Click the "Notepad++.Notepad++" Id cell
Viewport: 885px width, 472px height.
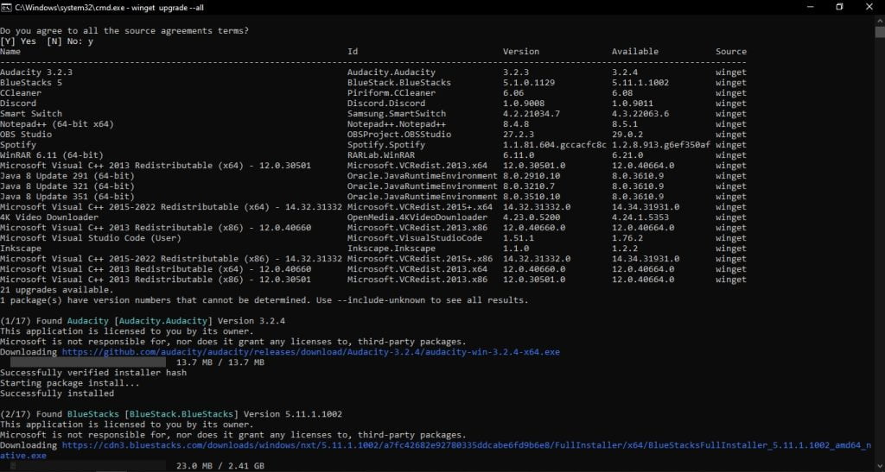(396, 124)
